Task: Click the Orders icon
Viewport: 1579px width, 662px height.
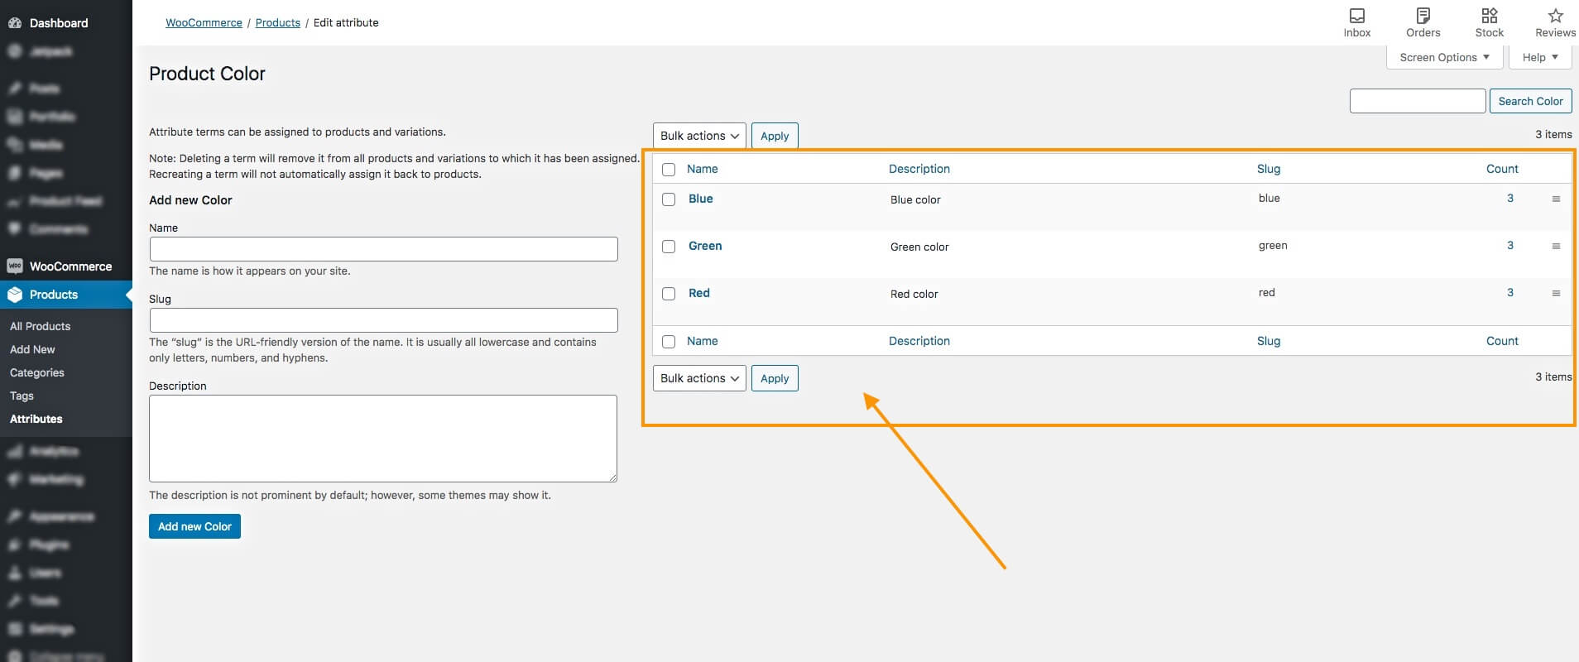Action: coord(1423,16)
